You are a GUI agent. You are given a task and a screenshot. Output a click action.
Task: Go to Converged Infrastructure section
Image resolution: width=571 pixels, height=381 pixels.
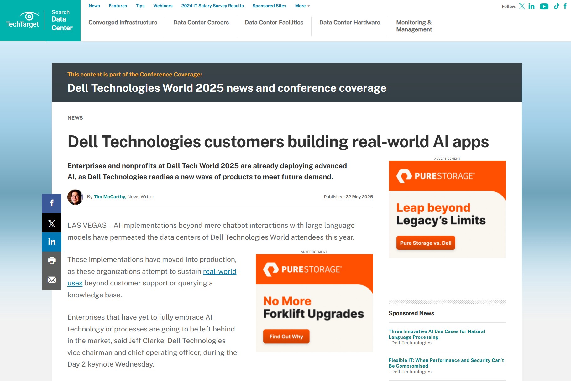coord(123,23)
